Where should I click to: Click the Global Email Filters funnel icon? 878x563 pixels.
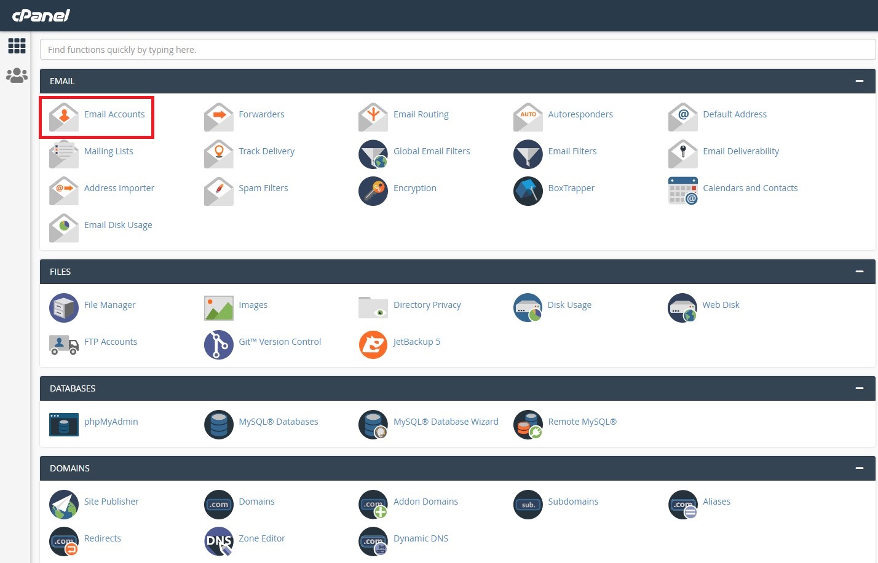click(373, 154)
